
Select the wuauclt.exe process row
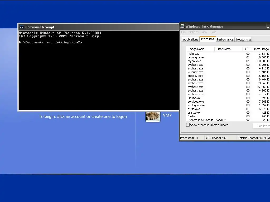coord(228,72)
